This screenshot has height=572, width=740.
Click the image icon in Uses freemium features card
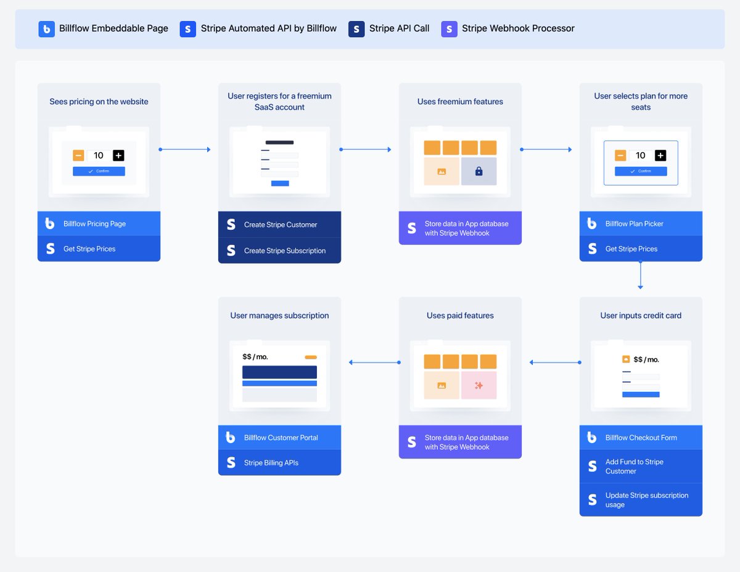click(x=442, y=171)
